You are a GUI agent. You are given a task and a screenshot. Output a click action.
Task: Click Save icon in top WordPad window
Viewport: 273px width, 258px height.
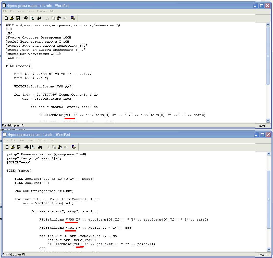coord(18,18)
